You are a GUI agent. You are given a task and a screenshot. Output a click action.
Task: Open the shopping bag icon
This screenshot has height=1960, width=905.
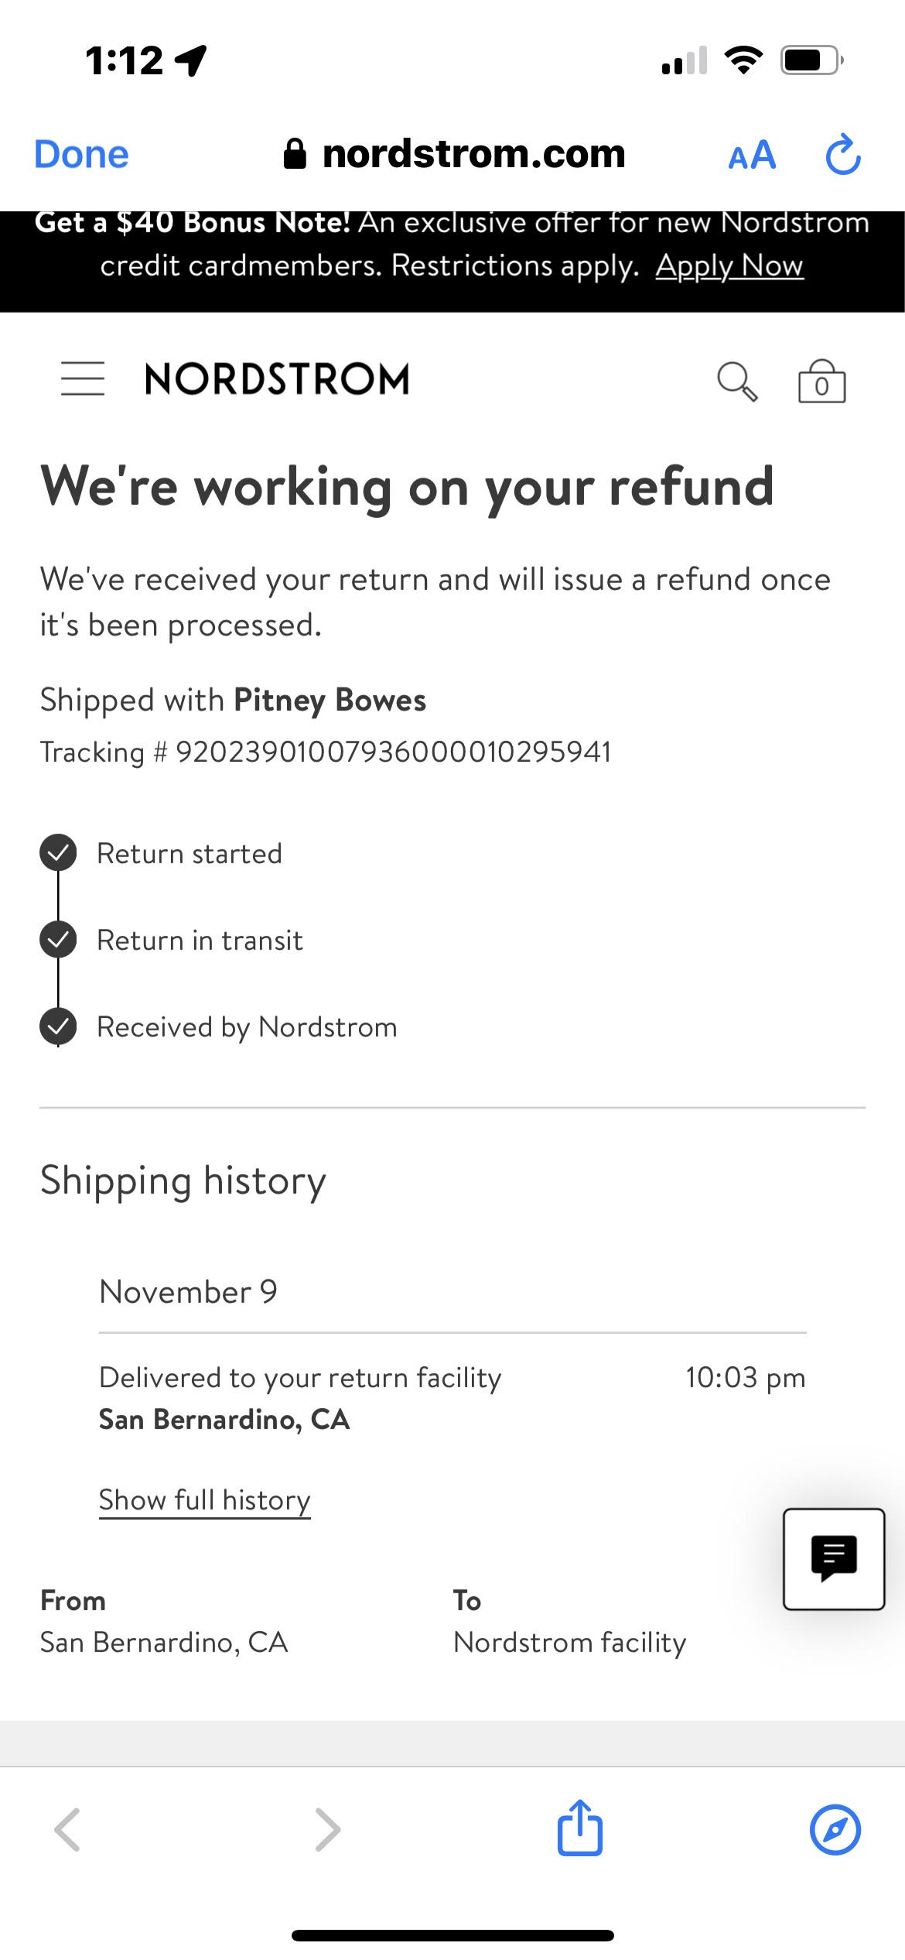[821, 382]
